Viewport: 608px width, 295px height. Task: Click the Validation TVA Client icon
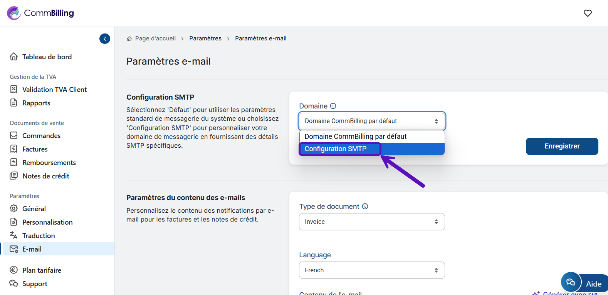coord(14,89)
